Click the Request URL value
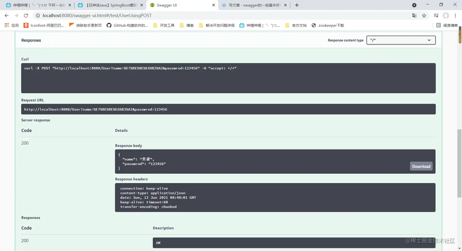The height and width of the screenshot is (251, 462). [96, 109]
